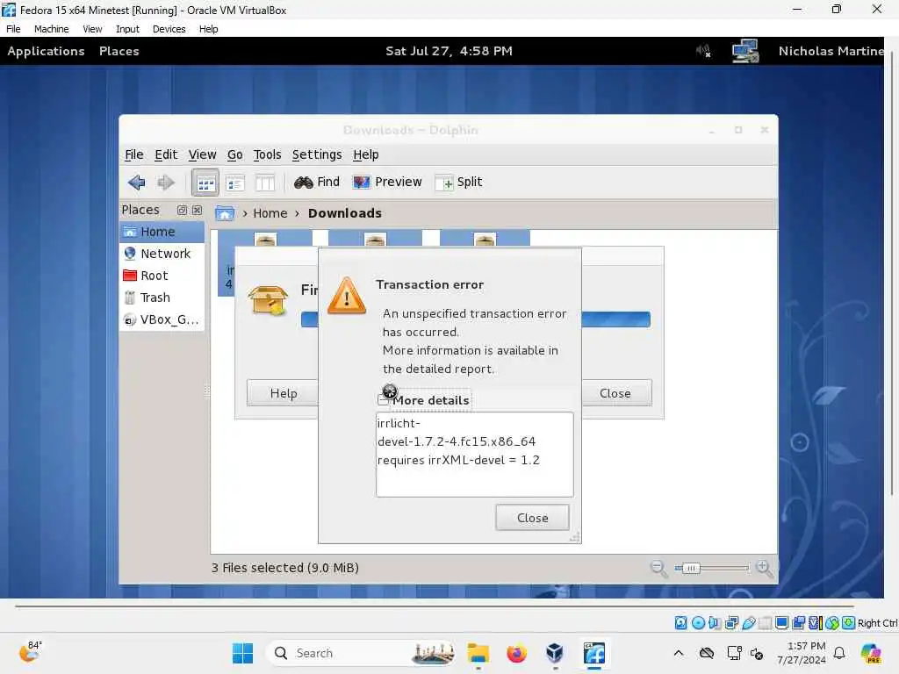The height and width of the screenshot is (674, 899).
Task: Open Find in Dolphin toolbar
Action: point(317,183)
